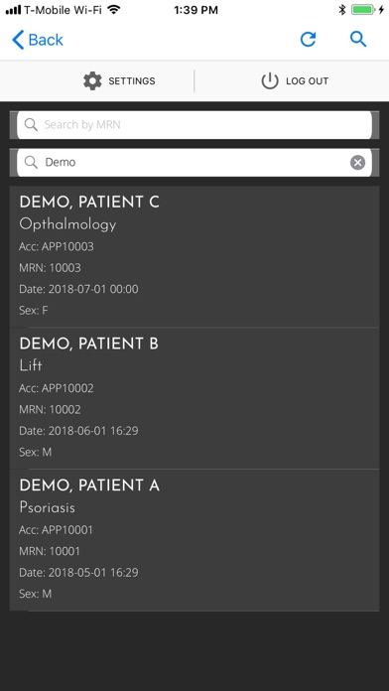Tap magnifier icon in the MRN search field
389x691 pixels.
pos(31,125)
